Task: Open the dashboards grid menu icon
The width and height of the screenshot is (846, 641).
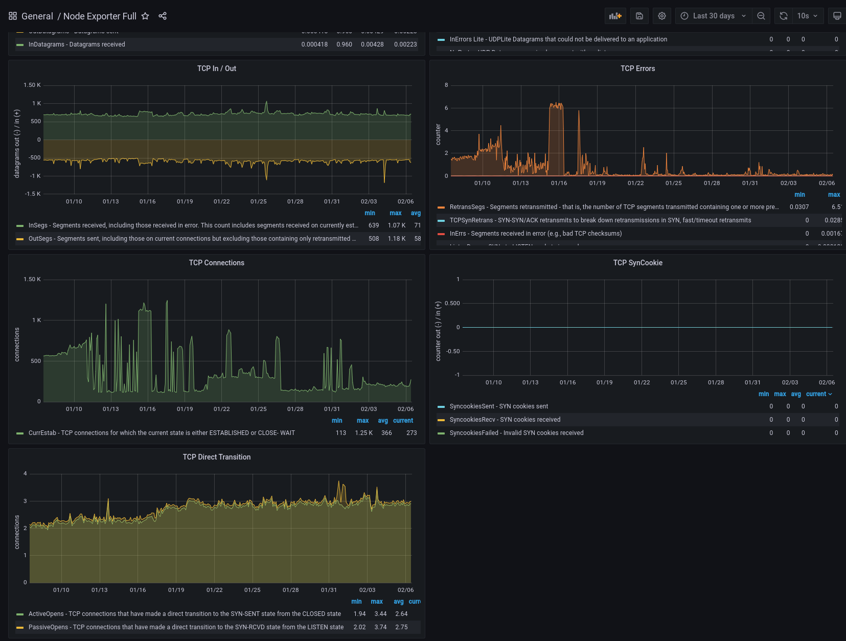Action: [x=13, y=16]
